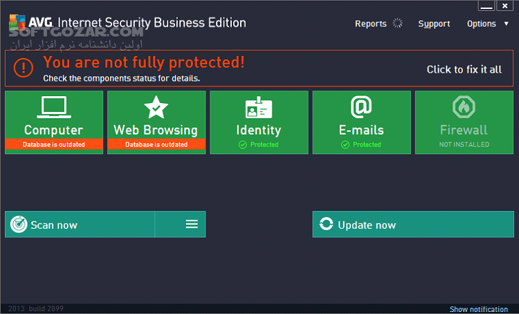Click the Identity badge icon

[x=259, y=107]
